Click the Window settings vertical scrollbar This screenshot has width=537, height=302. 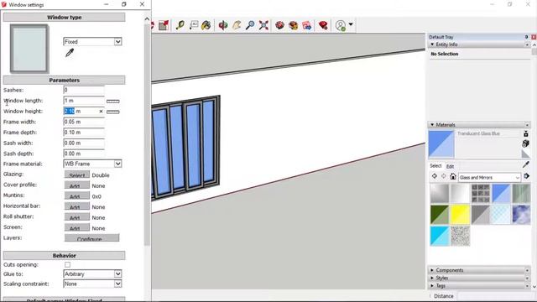(x=147, y=134)
